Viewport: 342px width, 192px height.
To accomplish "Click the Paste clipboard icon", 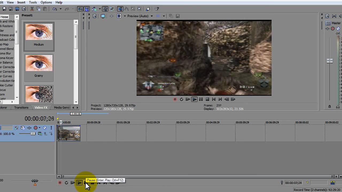I will click(x=45, y=9).
